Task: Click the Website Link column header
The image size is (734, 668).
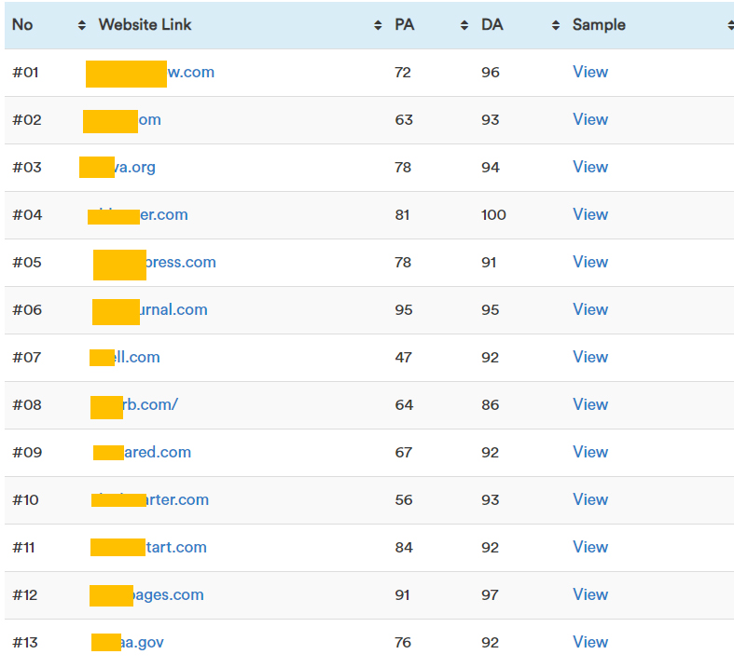Action: coord(145,25)
